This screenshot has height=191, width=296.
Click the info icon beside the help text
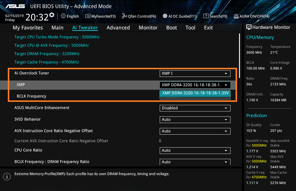pyautogui.click(x=7, y=177)
